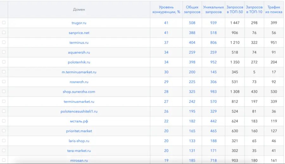Tick the tera-market.ru row checkbox
Image resolution: width=285 pixels, height=164 pixels.
pyautogui.click(x=3, y=150)
